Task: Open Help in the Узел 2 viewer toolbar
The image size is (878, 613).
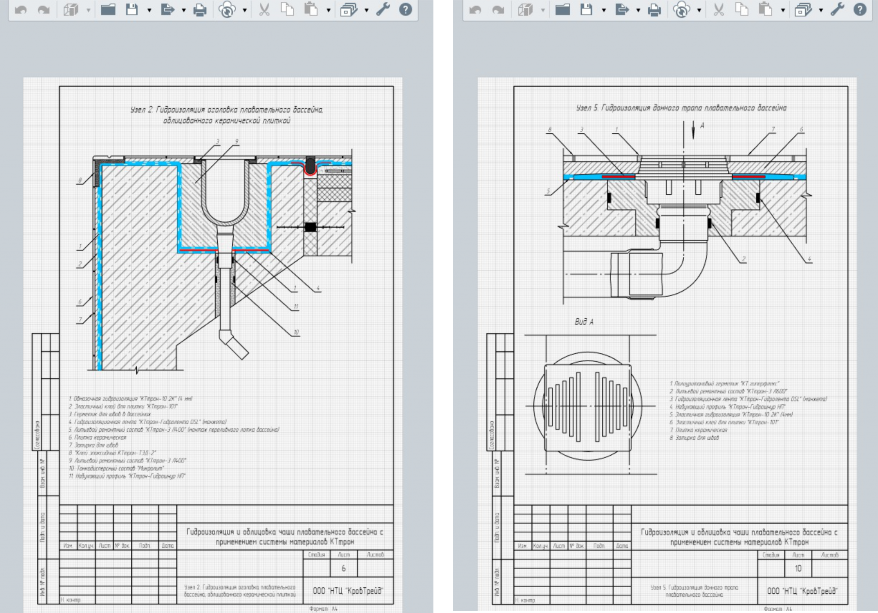Action: click(406, 9)
